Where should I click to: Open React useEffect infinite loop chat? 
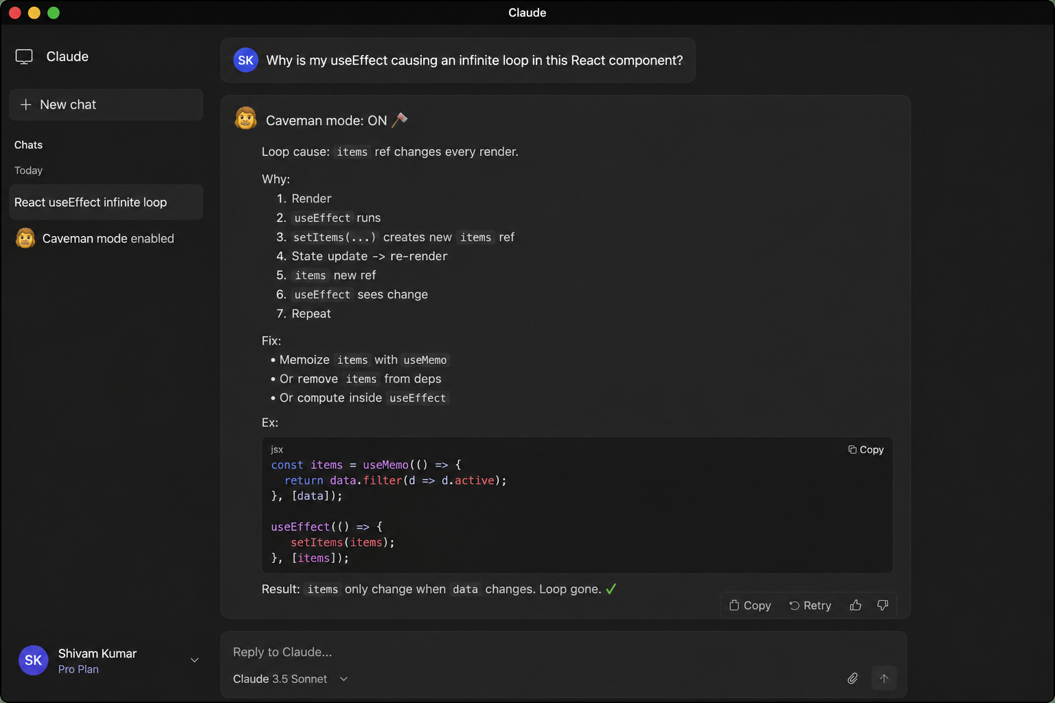106,202
